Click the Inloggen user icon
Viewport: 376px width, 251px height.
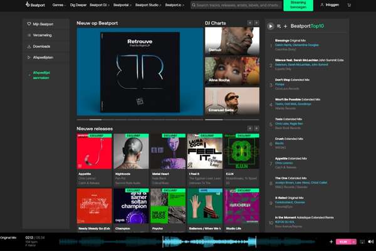pyautogui.click(x=322, y=5)
